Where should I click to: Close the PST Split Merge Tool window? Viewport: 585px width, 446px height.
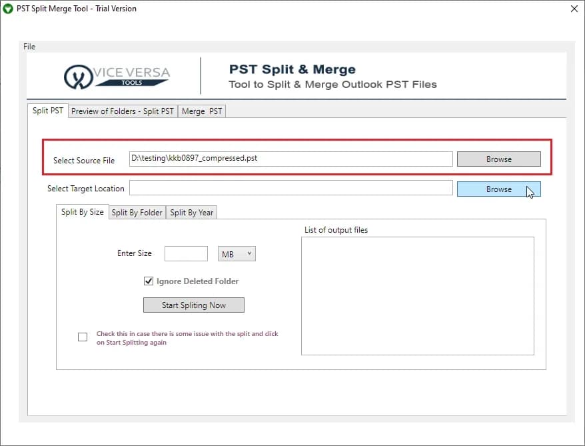click(574, 9)
